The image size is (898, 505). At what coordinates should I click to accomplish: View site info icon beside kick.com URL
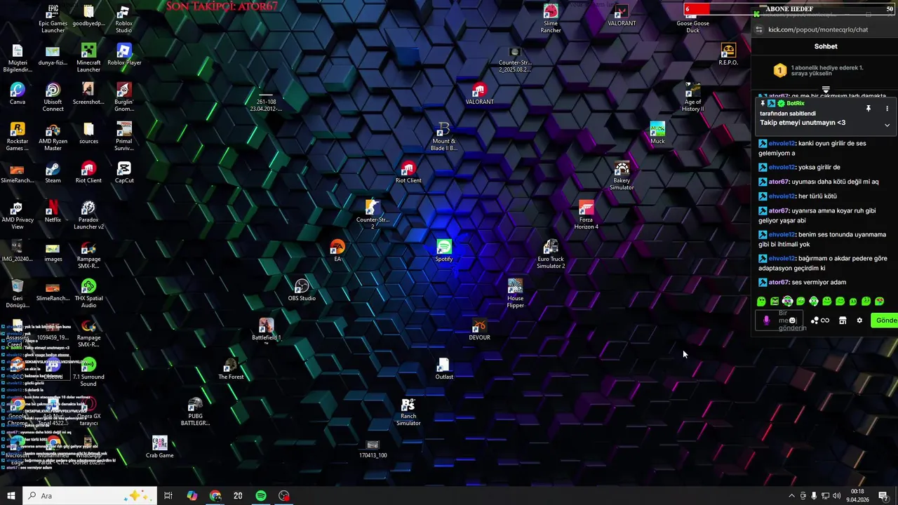(758, 29)
